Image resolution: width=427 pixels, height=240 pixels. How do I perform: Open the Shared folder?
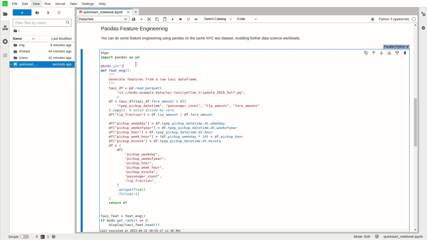(x=24, y=51)
